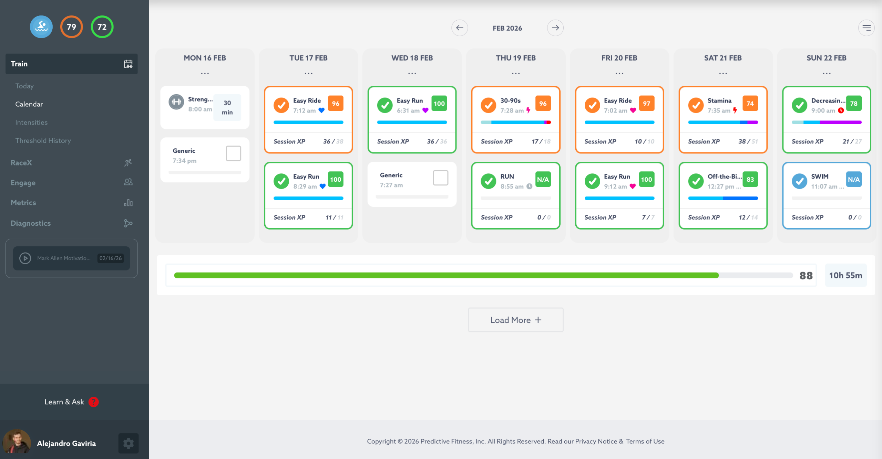This screenshot has width=882, height=459.
Task: Click the red Learn & Ask help icon
Action: pyautogui.click(x=93, y=402)
